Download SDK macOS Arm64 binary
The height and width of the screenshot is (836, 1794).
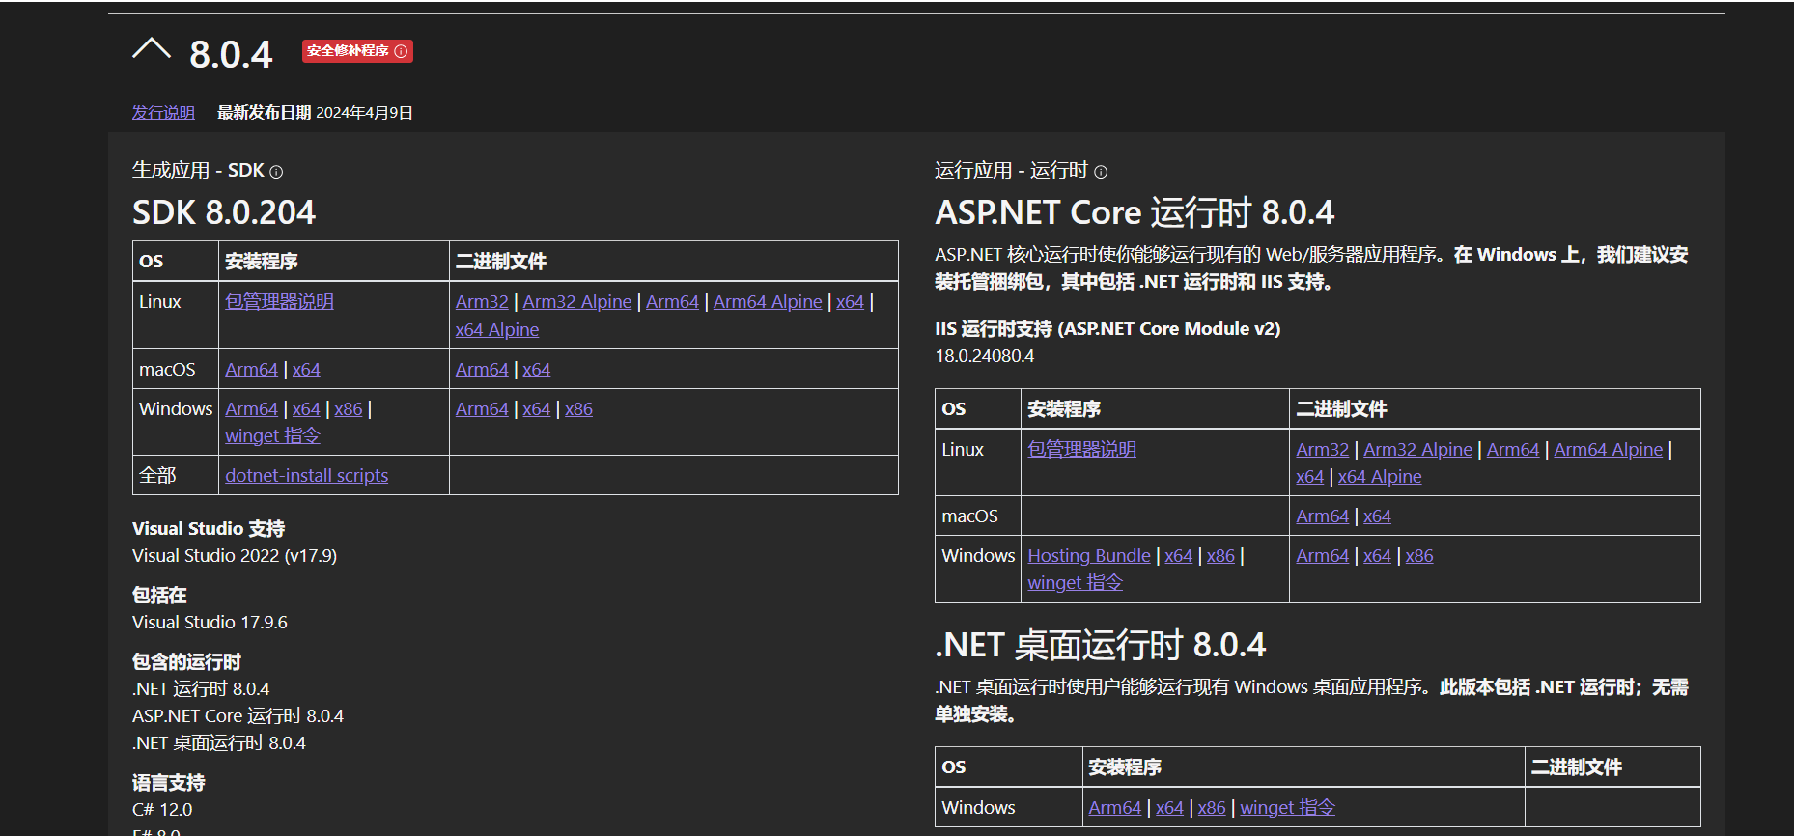tap(482, 369)
